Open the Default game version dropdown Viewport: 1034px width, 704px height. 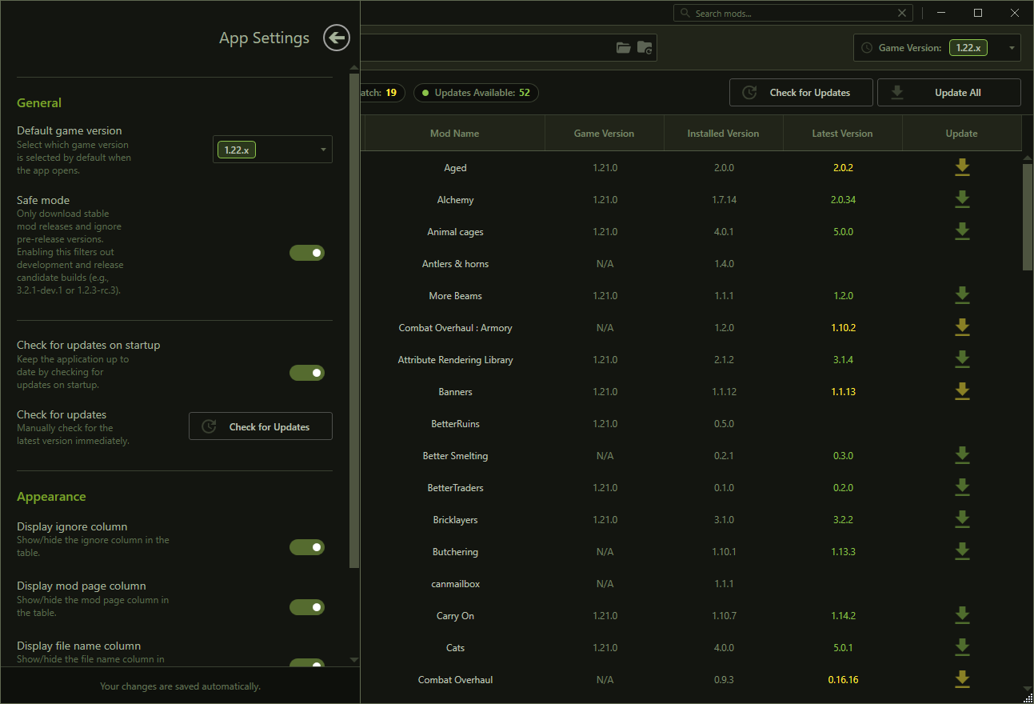click(273, 150)
